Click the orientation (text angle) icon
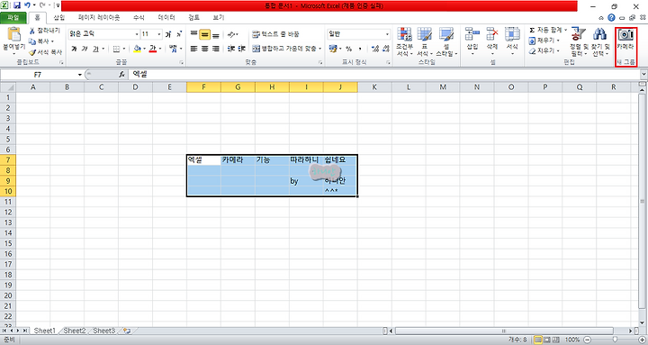 click(x=232, y=34)
